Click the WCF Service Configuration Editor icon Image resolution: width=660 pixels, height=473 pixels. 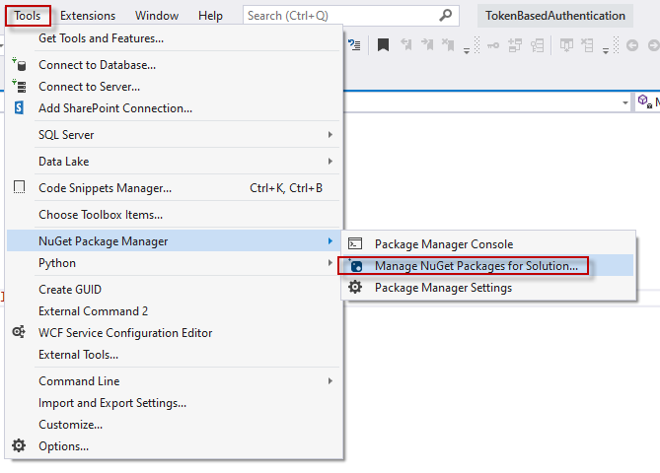[19, 333]
